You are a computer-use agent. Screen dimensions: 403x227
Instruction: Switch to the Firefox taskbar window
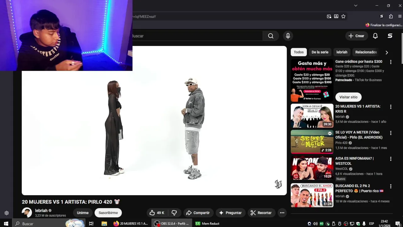pyautogui.click(x=131, y=224)
